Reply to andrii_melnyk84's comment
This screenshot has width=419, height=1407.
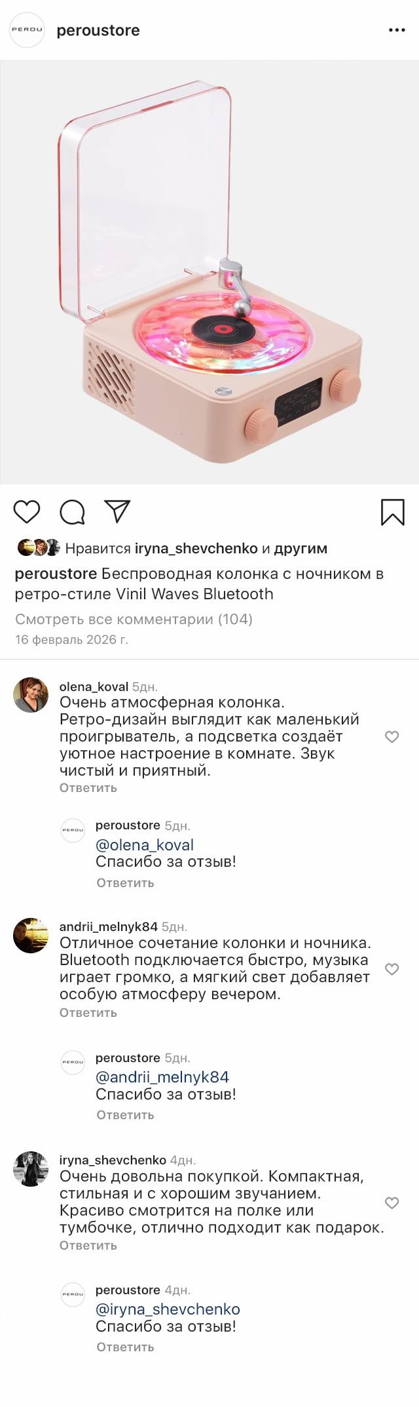pyautogui.click(x=88, y=1012)
